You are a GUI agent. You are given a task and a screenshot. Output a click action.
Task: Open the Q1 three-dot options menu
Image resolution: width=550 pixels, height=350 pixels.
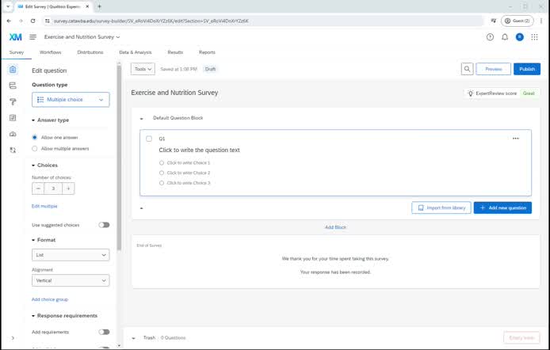[x=516, y=139]
